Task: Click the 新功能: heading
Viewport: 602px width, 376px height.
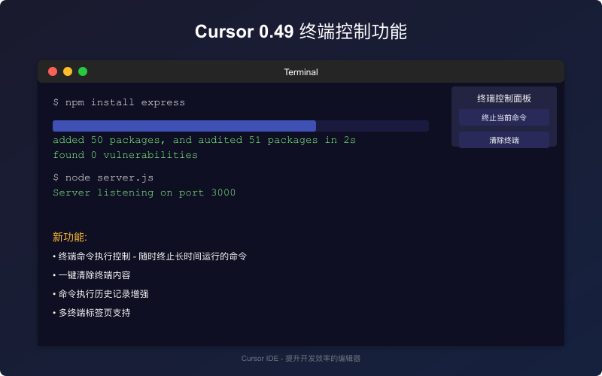Action: pos(70,237)
